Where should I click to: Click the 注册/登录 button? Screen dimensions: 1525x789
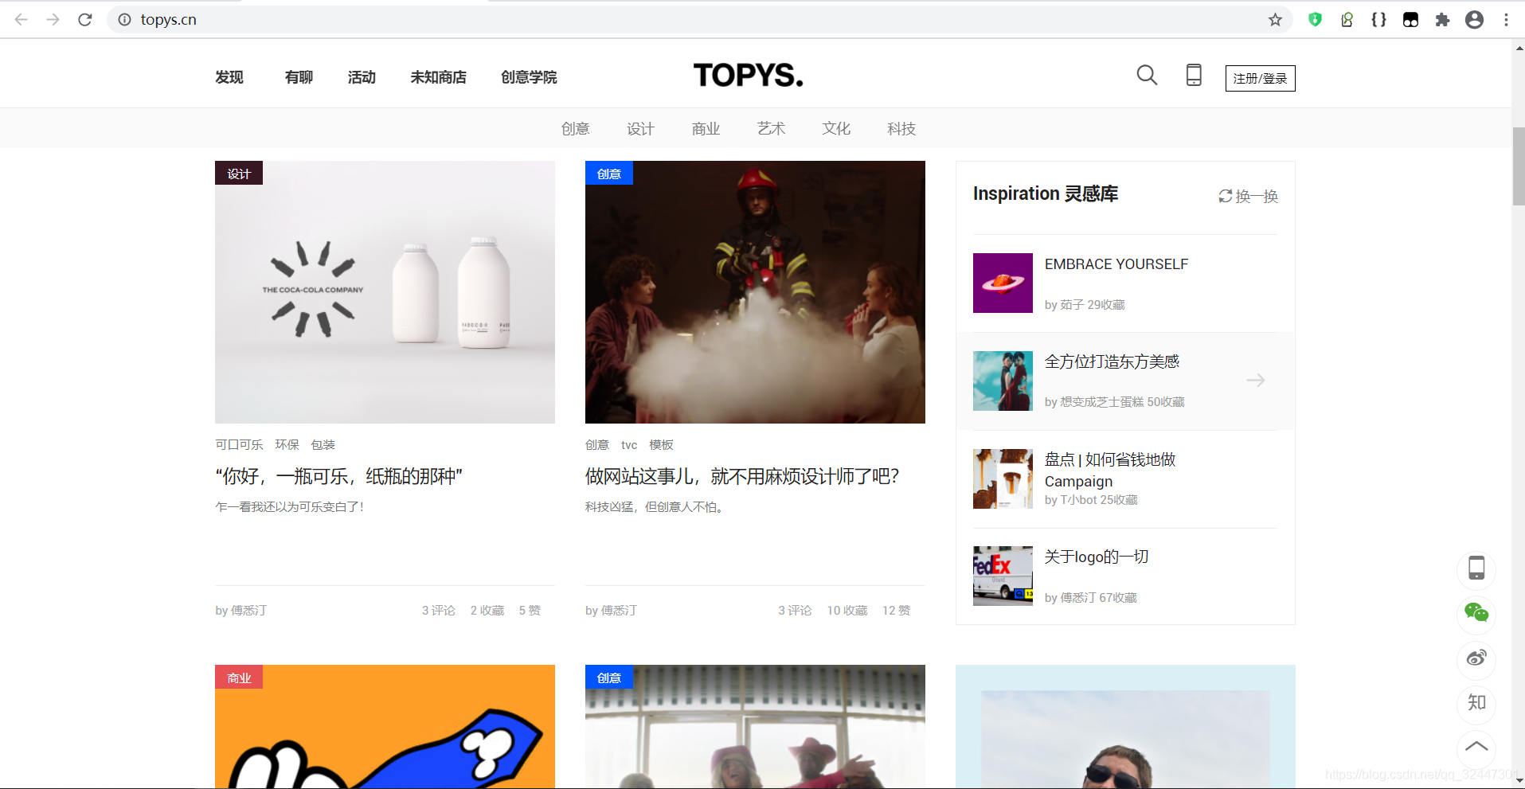[x=1260, y=78]
